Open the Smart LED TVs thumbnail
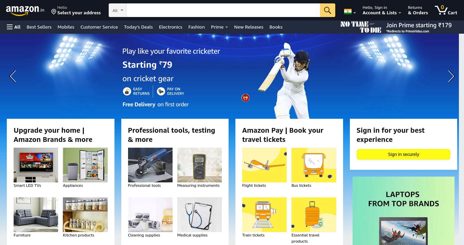464x245 pixels. tap(36, 165)
